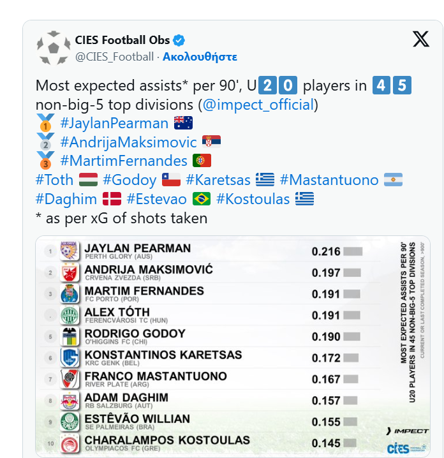This screenshot has height=458, width=444.
Task: Open the @impect_official mention link
Action: point(258,105)
